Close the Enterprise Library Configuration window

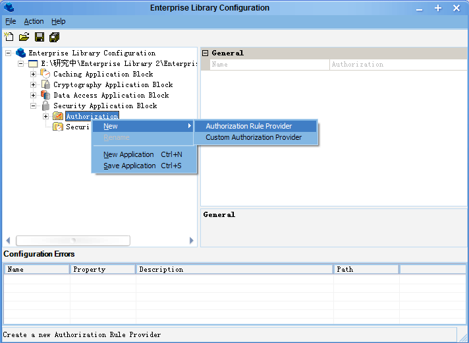tap(456, 8)
